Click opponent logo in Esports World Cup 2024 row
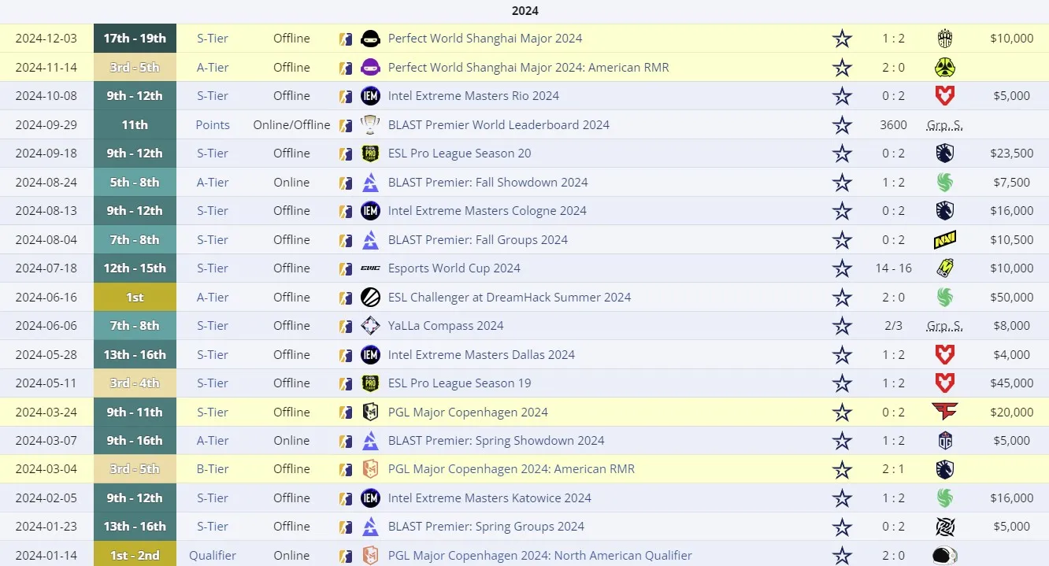The image size is (1049, 566). point(945,268)
